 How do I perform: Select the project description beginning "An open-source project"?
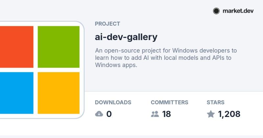tap(166, 58)
